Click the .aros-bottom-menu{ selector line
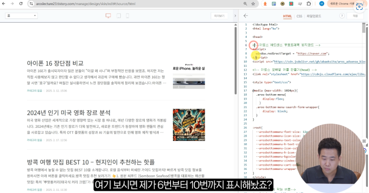The image size is (369, 193). coord(271,95)
